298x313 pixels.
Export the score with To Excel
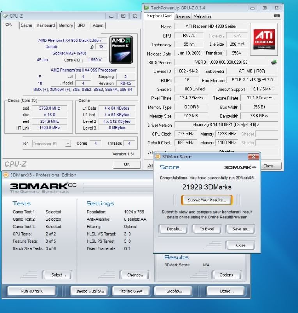tap(207, 229)
